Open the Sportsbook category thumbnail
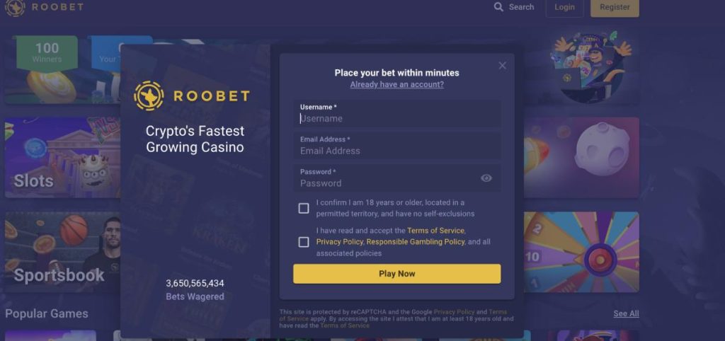Screen dimensions: 725x341 pos(62,252)
